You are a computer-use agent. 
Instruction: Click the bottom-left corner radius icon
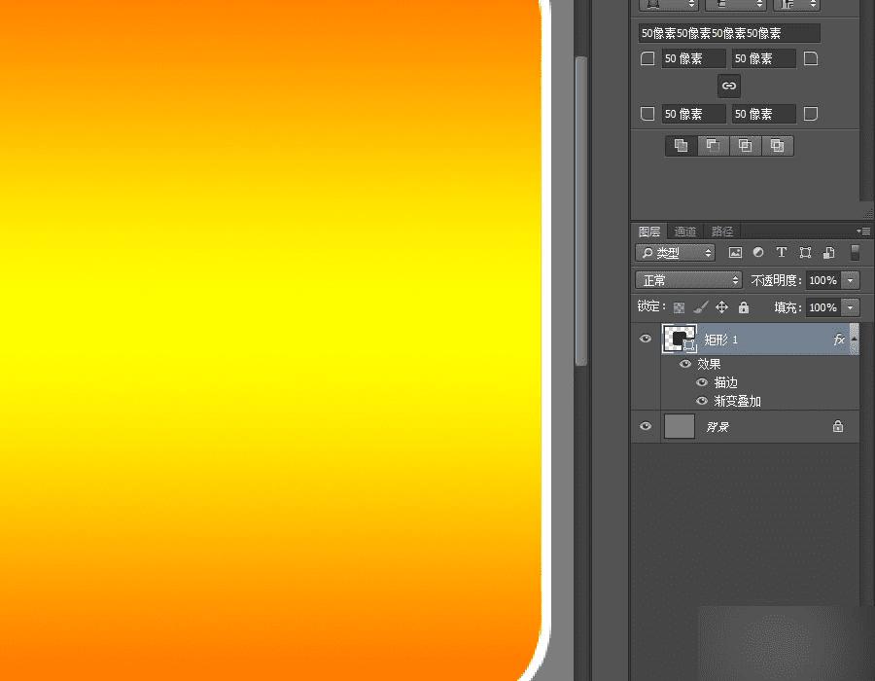[647, 114]
